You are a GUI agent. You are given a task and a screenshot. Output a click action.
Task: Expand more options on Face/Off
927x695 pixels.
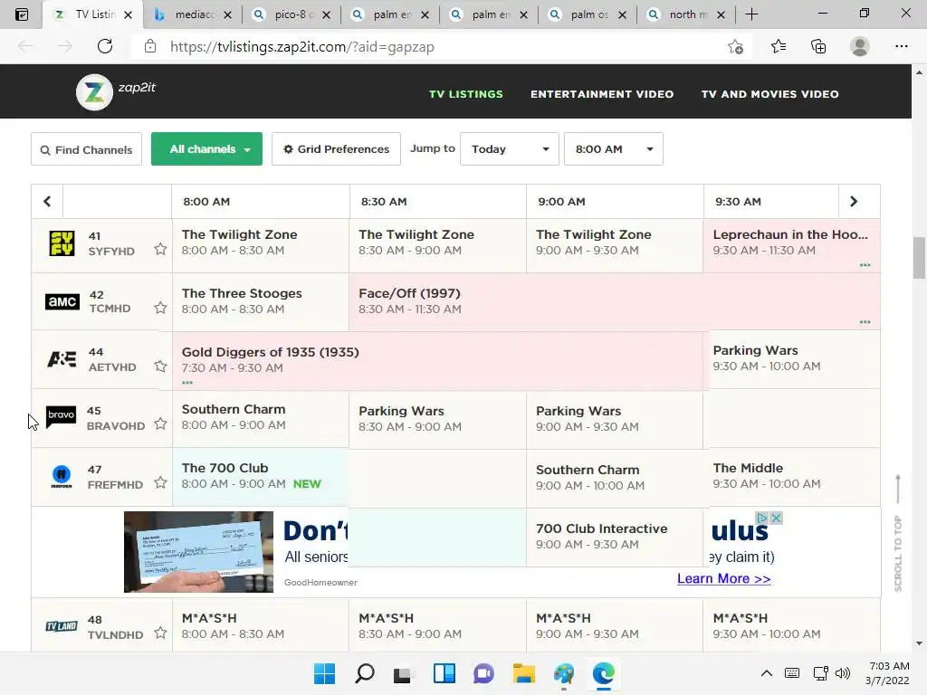click(x=865, y=322)
